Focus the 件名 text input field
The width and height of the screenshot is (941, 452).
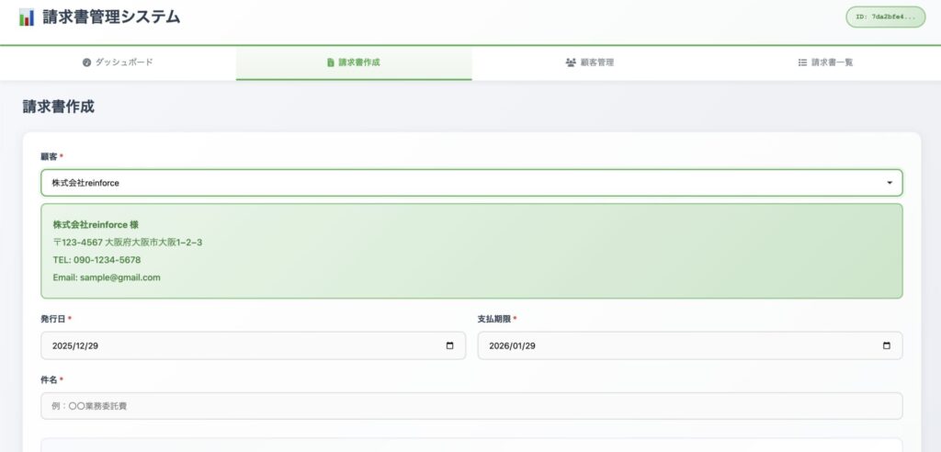coord(471,405)
